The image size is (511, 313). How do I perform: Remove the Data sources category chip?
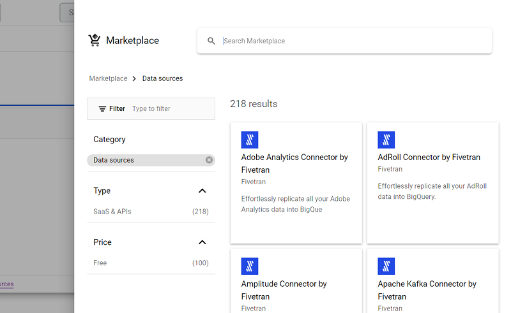pyautogui.click(x=209, y=160)
